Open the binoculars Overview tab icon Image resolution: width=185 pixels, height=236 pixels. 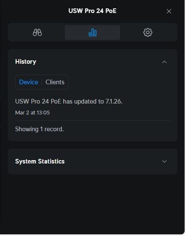coord(37,32)
